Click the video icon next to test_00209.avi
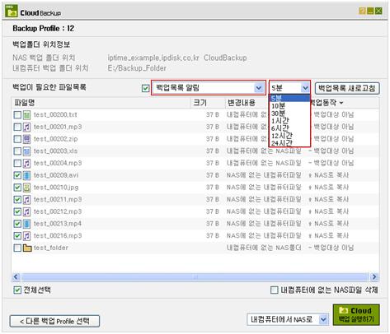Screen dimensions: 390x334 pos(26,175)
